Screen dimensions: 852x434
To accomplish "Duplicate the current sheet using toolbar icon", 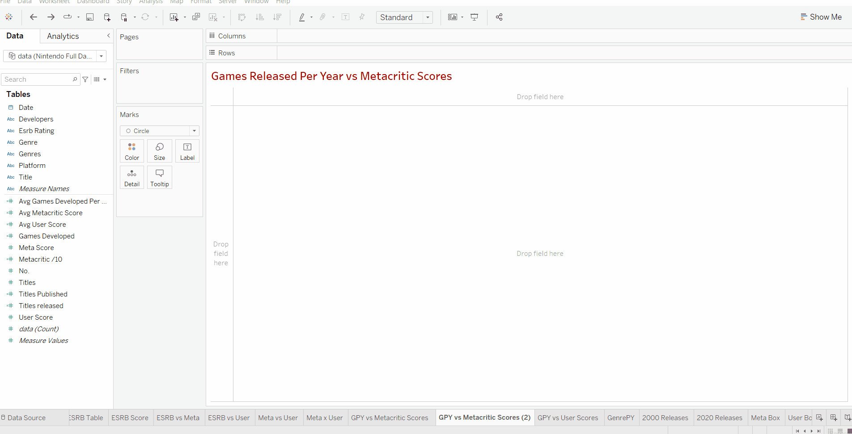I will click(196, 17).
